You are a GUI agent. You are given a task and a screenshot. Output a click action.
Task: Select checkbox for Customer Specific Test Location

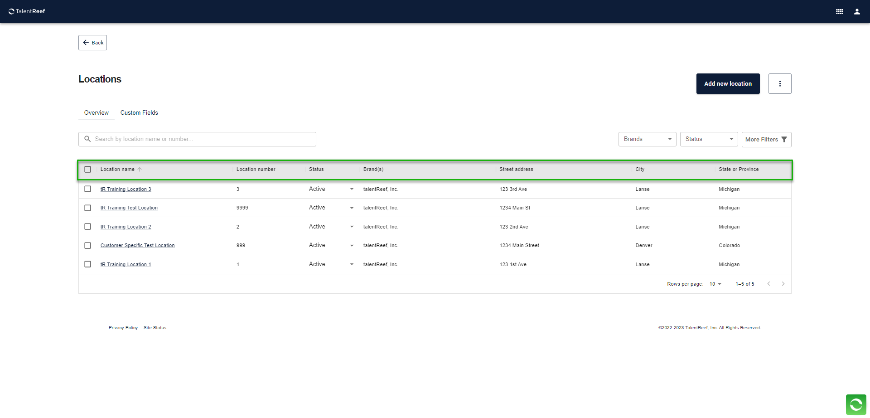tap(88, 245)
